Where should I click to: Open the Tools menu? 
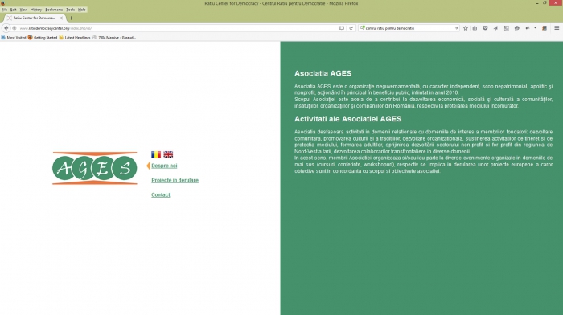[x=71, y=10]
